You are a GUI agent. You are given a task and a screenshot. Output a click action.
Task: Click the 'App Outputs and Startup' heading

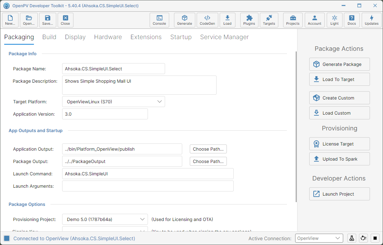click(x=36, y=131)
